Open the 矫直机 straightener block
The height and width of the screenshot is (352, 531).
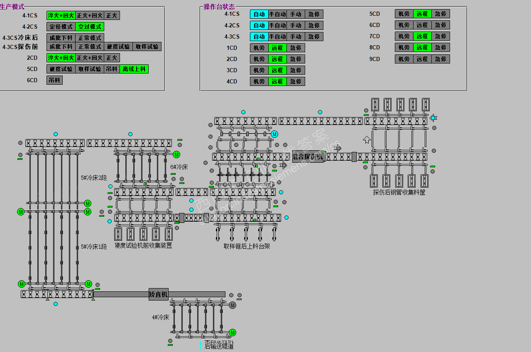158,294
